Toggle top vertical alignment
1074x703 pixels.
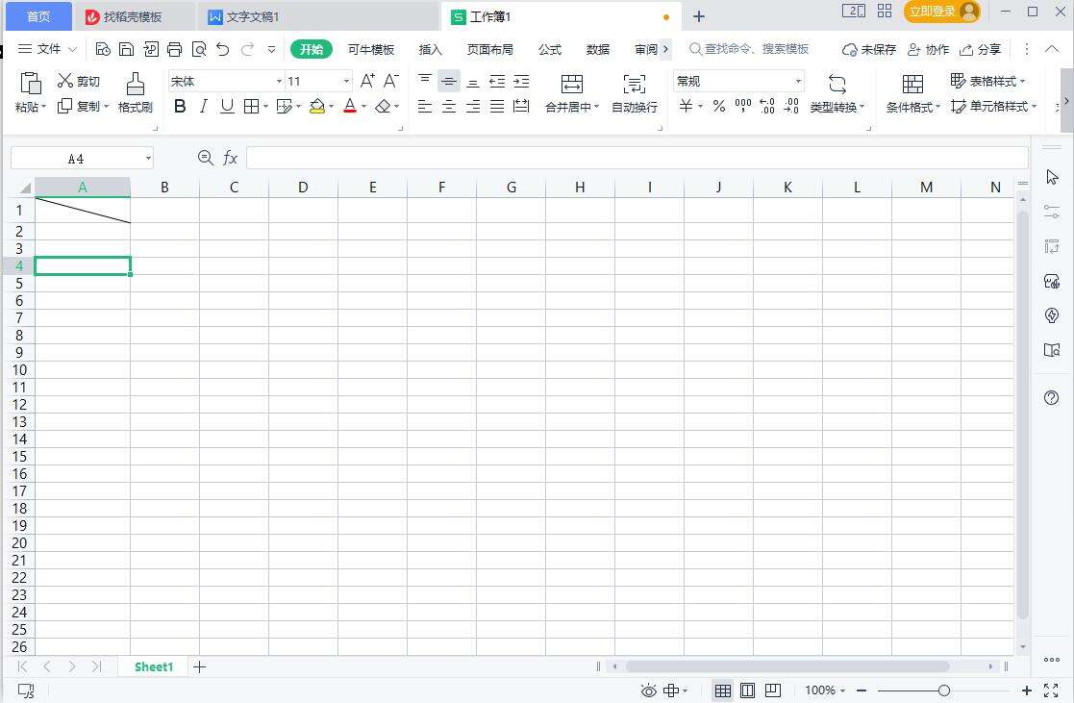coord(425,81)
